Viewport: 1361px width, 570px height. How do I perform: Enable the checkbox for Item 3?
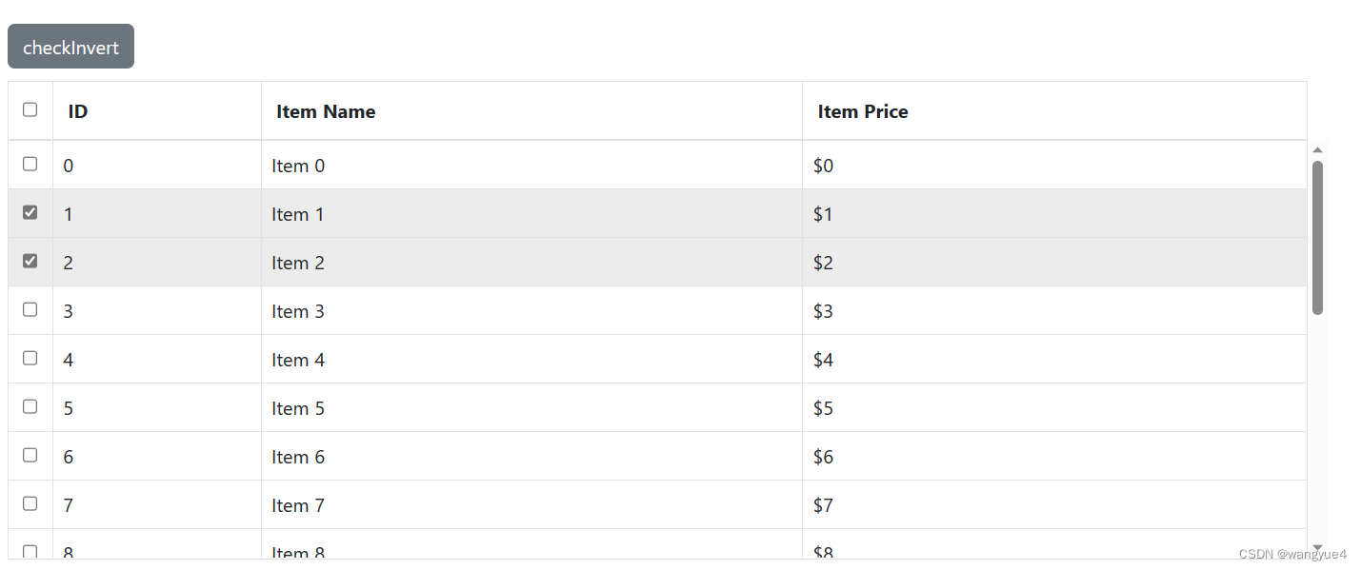(30, 308)
